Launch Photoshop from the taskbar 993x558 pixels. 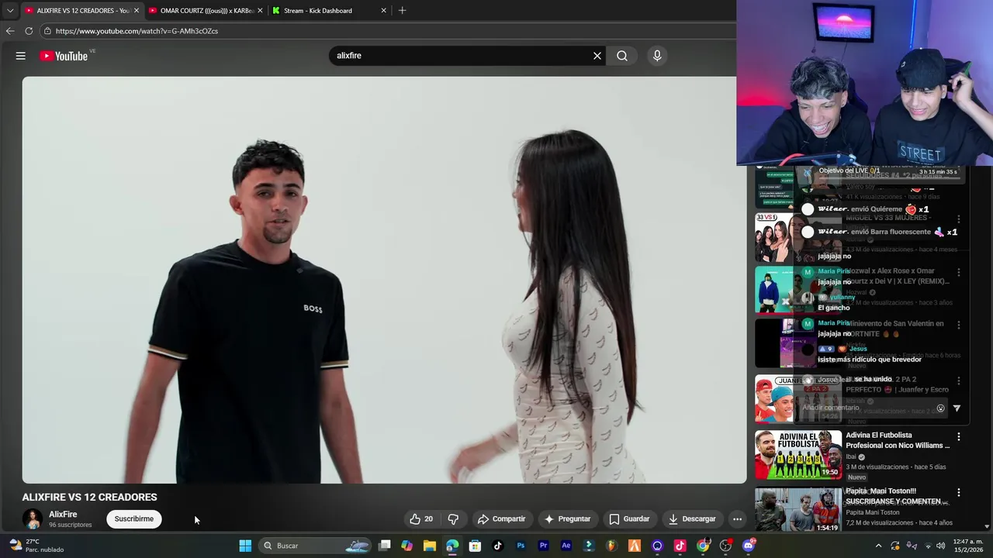click(x=521, y=546)
